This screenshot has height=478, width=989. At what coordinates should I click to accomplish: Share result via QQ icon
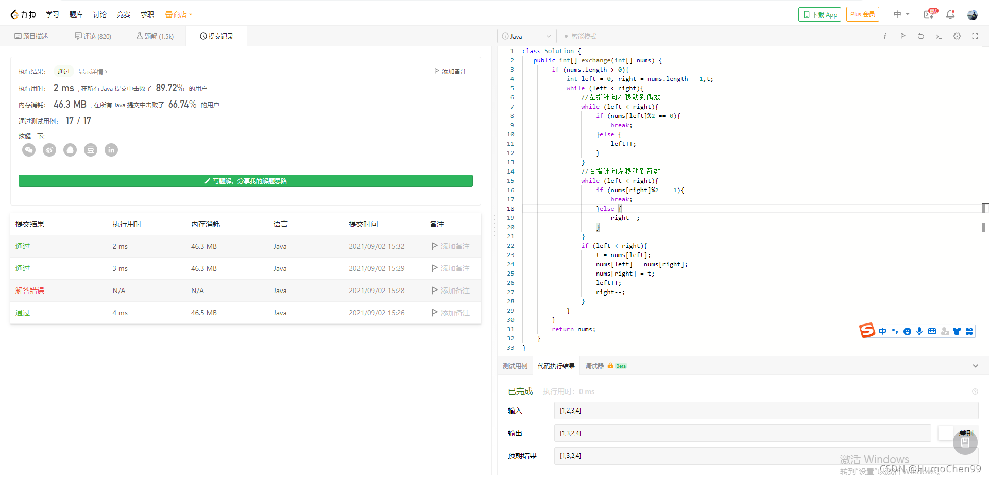coord(70,150)
